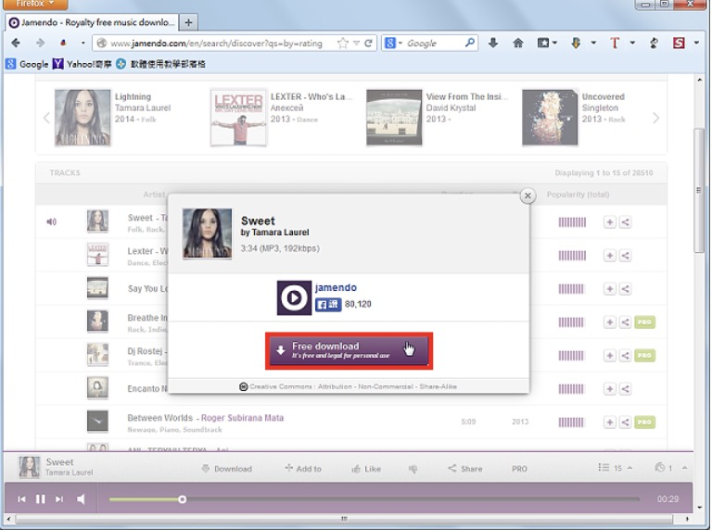Close the Sweet download popup

point(528,196)
